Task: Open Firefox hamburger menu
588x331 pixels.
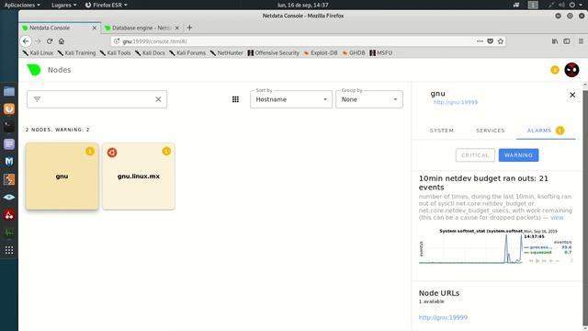Action: tap(581, 41)
